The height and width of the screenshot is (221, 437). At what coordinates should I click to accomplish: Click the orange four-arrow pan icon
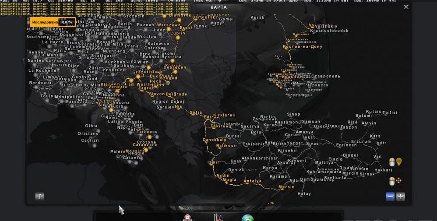coord(399,181)
